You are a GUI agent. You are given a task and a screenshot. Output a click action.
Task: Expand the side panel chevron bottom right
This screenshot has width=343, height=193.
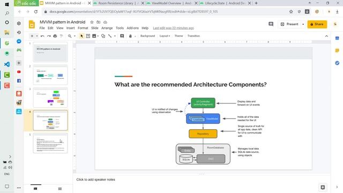click(337, 187)
